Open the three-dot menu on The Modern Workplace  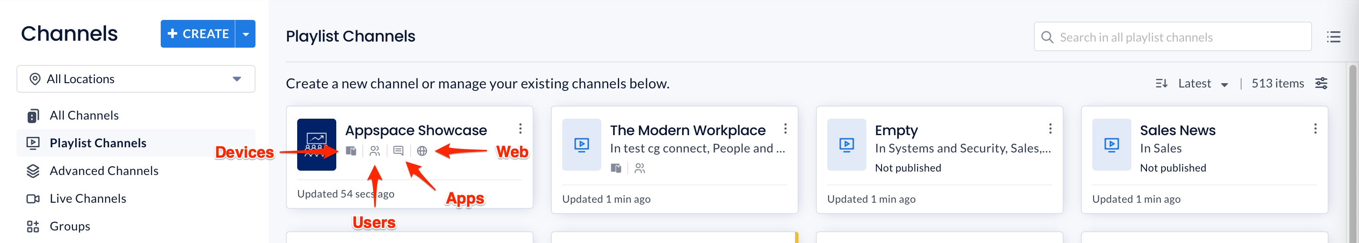click(x=785, y=129)
